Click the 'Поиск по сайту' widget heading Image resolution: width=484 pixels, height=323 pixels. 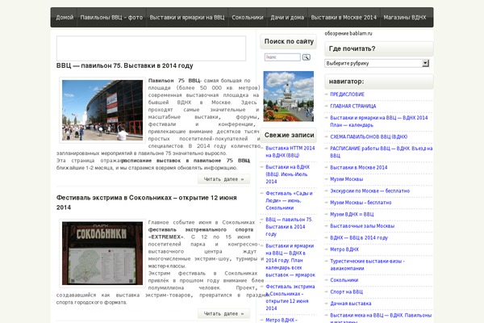click(x=289, y=41)
